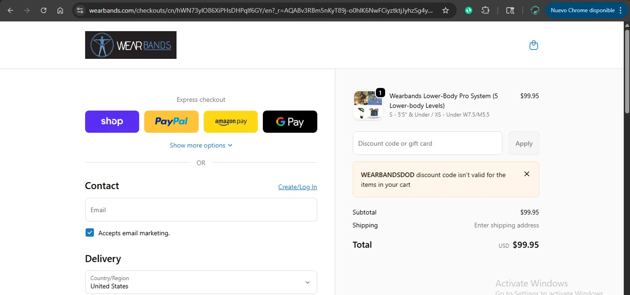Pay with PayPal express button
Viewport: 630px width, 295px height.
click(171, 121)
